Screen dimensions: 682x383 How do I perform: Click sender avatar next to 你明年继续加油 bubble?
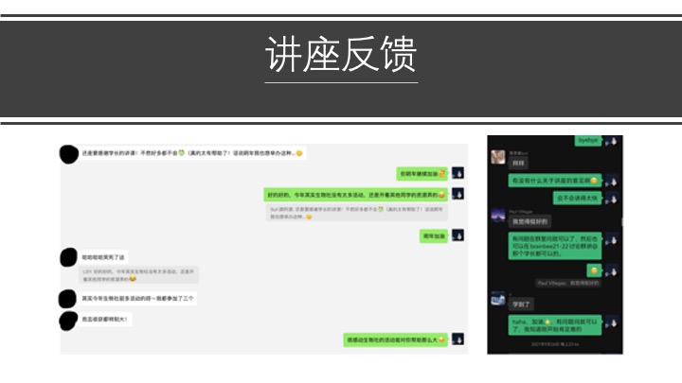tap(458, 174)
